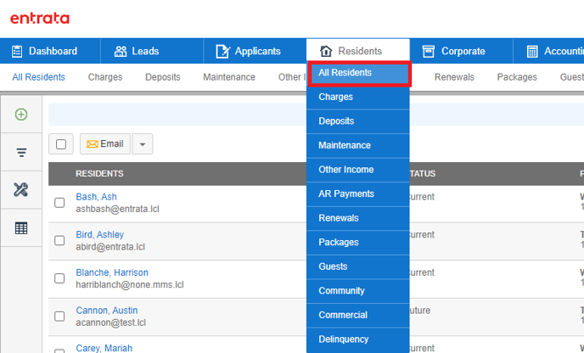Viewport: 584px width, 353px height.
Task: Select Guests in the Residents dropdown
Action: pyautogui.click(x=358, y=266)
